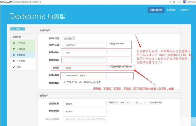196x126 pixels.
Task: Click the Cookie encryption code field
Action: [x=85, y=119]
